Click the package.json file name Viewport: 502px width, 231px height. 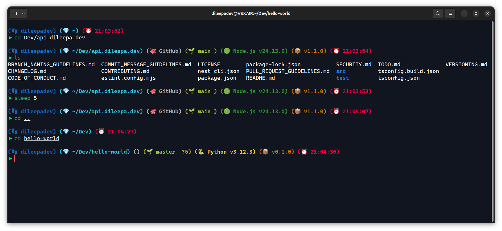[217, 78]
